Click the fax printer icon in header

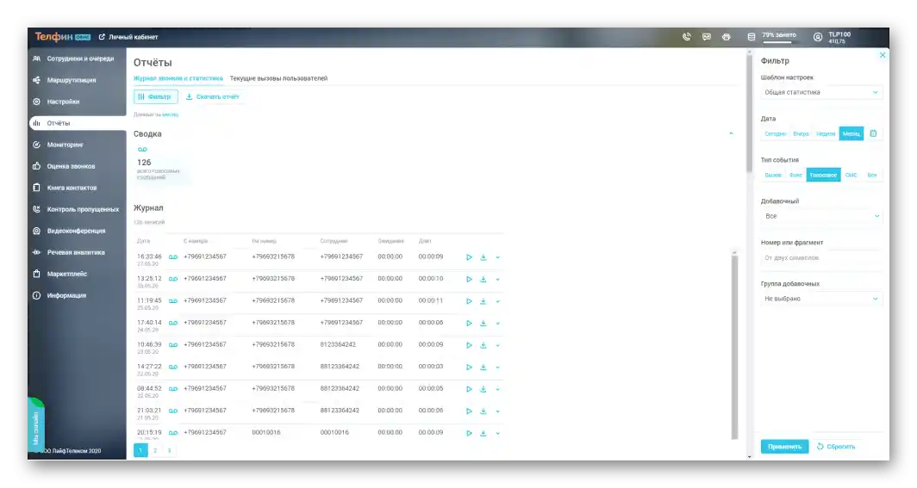727,37
